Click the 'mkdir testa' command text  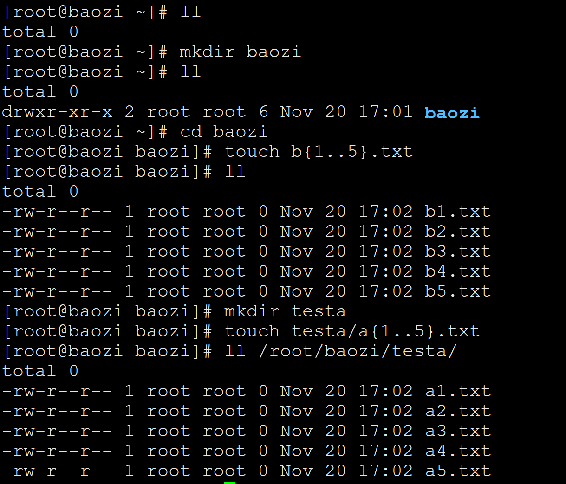[x=285, y=311]
